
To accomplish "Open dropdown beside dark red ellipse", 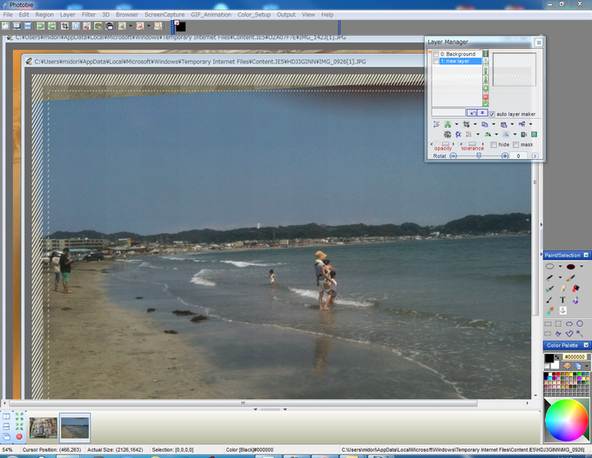I will click(x=582, y=267).
